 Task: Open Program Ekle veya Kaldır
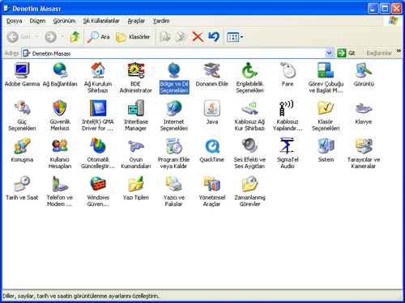[174, 154]
